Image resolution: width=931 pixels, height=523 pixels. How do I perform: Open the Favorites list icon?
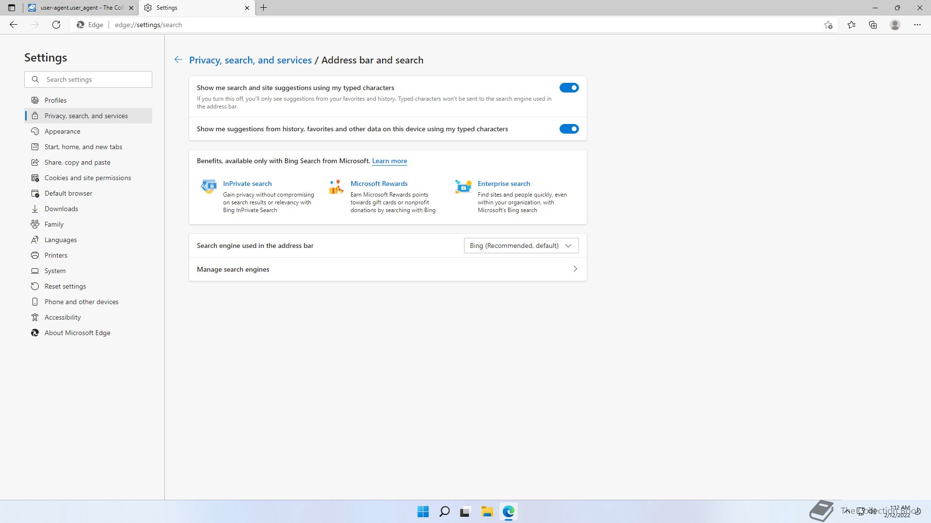pyautogui.click(x=851, y=25)
